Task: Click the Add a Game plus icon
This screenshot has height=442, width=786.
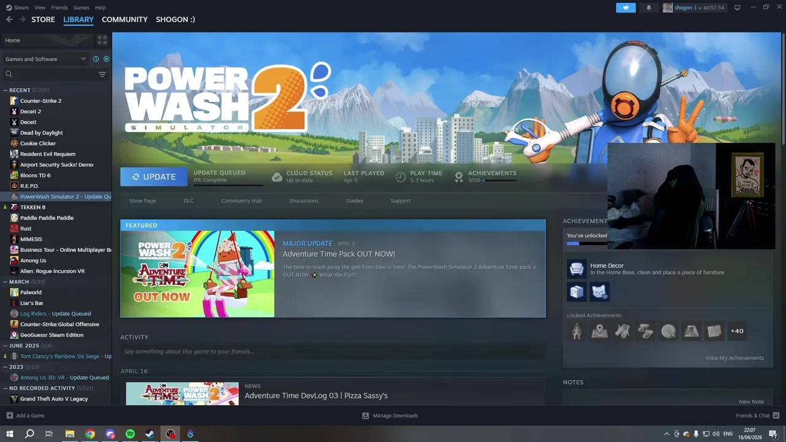Action: [x=9, y=416]
